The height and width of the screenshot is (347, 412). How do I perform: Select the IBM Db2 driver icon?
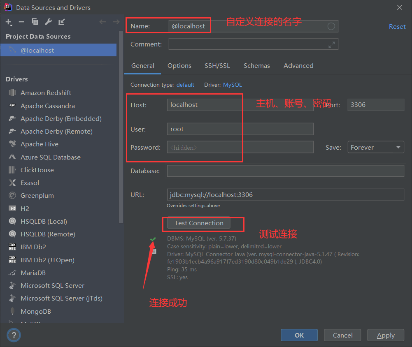coord(12,247)
